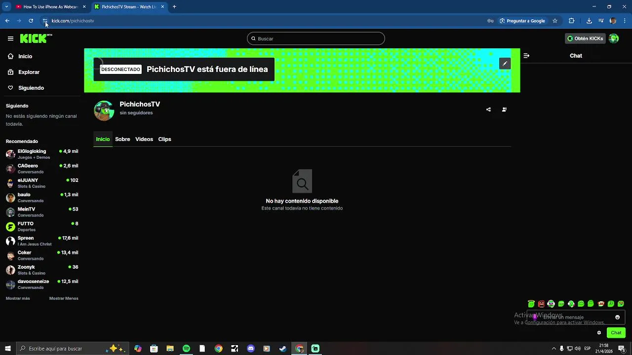Open ElGlogloking recommended channel
Viewport: 632px width, 355px height.
point(42,154)
